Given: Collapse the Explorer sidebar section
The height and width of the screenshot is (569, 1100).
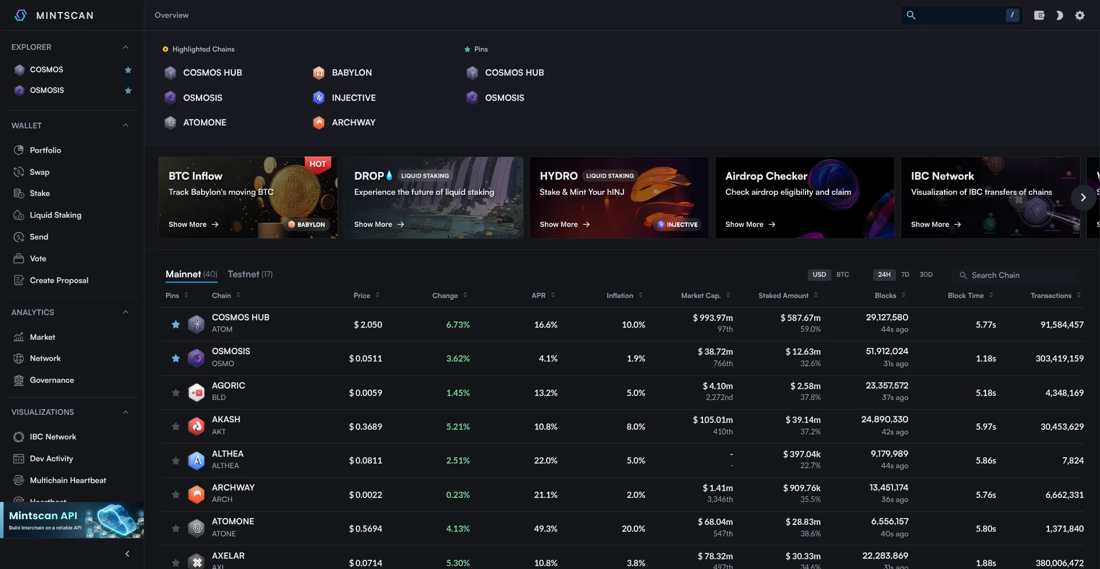Looking at the screenshot, I should click(125, 47).
